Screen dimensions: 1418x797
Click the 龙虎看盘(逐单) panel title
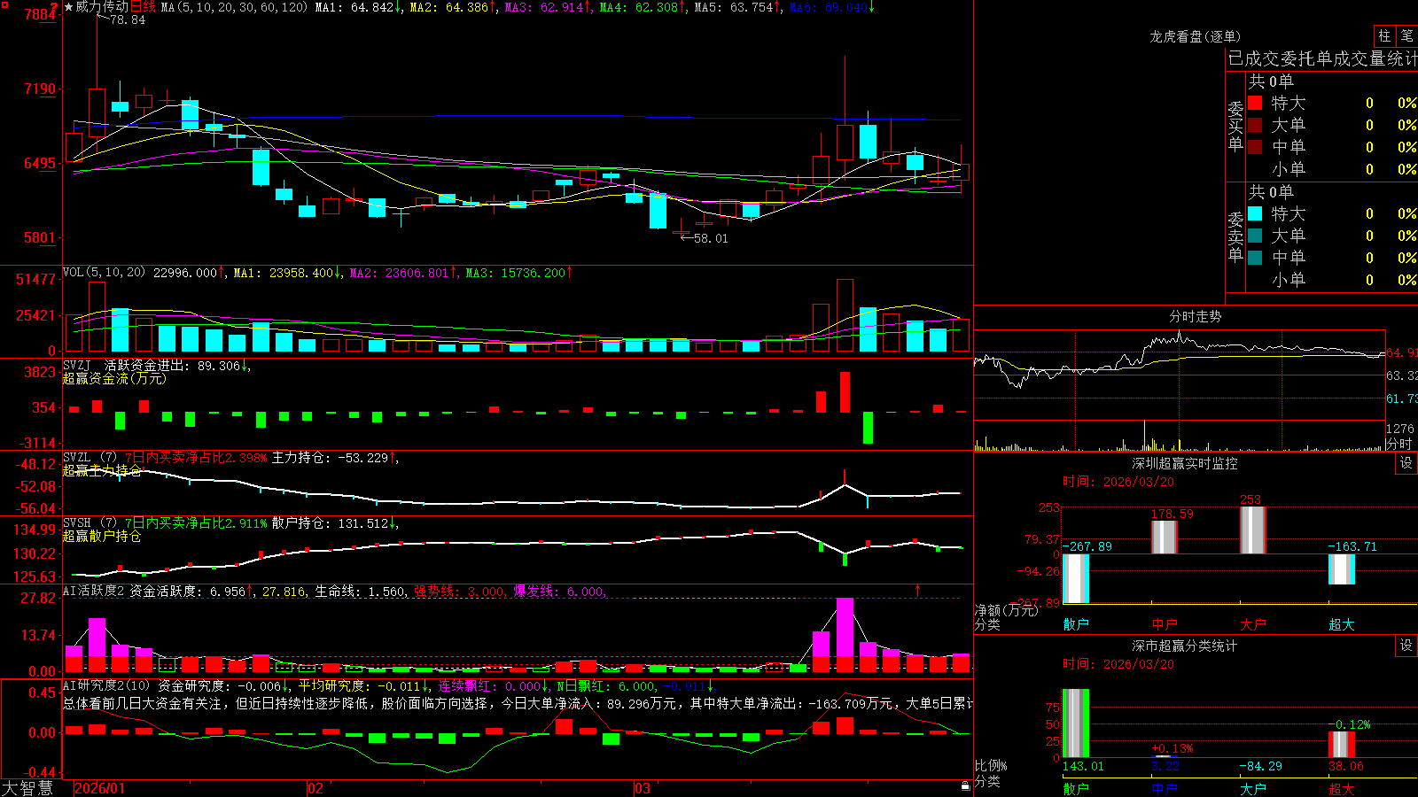click(1195, 36)
